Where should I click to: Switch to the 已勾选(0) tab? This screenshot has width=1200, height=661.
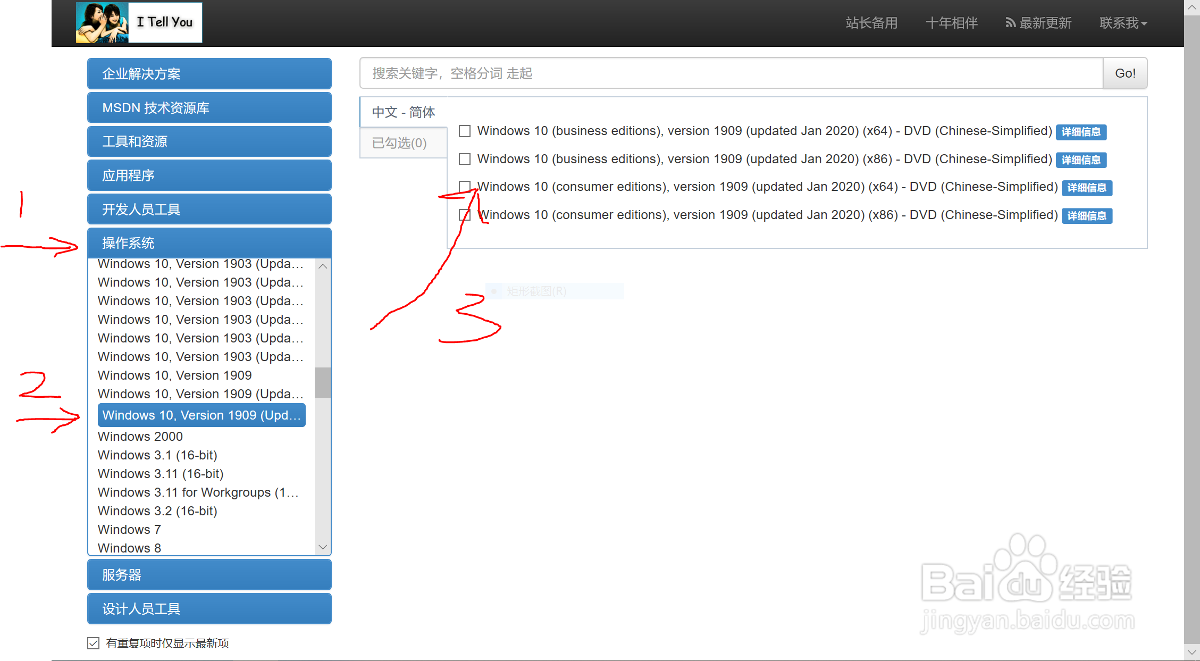click(x=400, y=143)
